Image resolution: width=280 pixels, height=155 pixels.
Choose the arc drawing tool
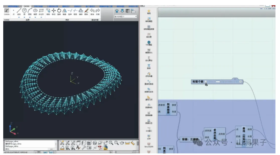tap(30, 10)
